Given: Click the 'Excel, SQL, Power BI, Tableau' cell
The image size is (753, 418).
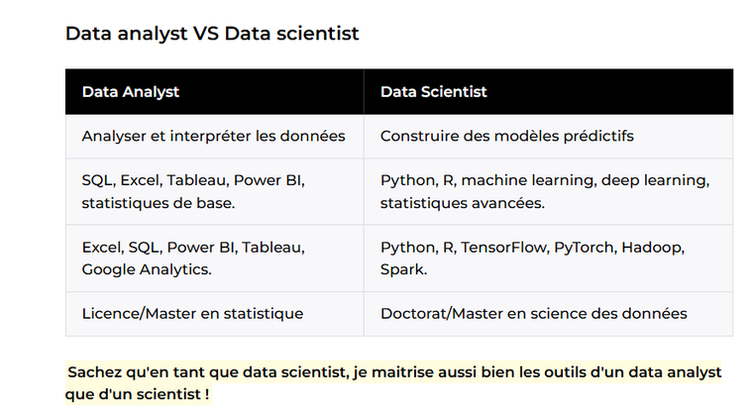Looking at the screenshot, I should 215,259.
